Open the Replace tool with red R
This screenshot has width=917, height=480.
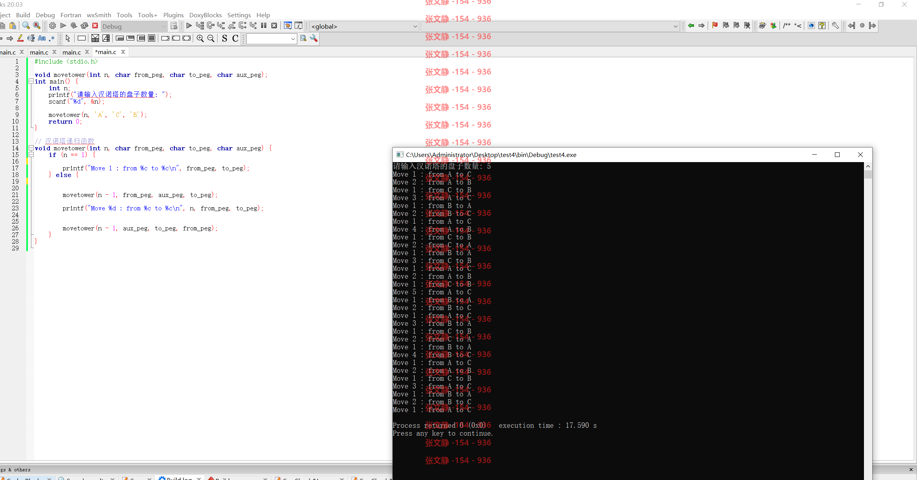coord(37,26)
